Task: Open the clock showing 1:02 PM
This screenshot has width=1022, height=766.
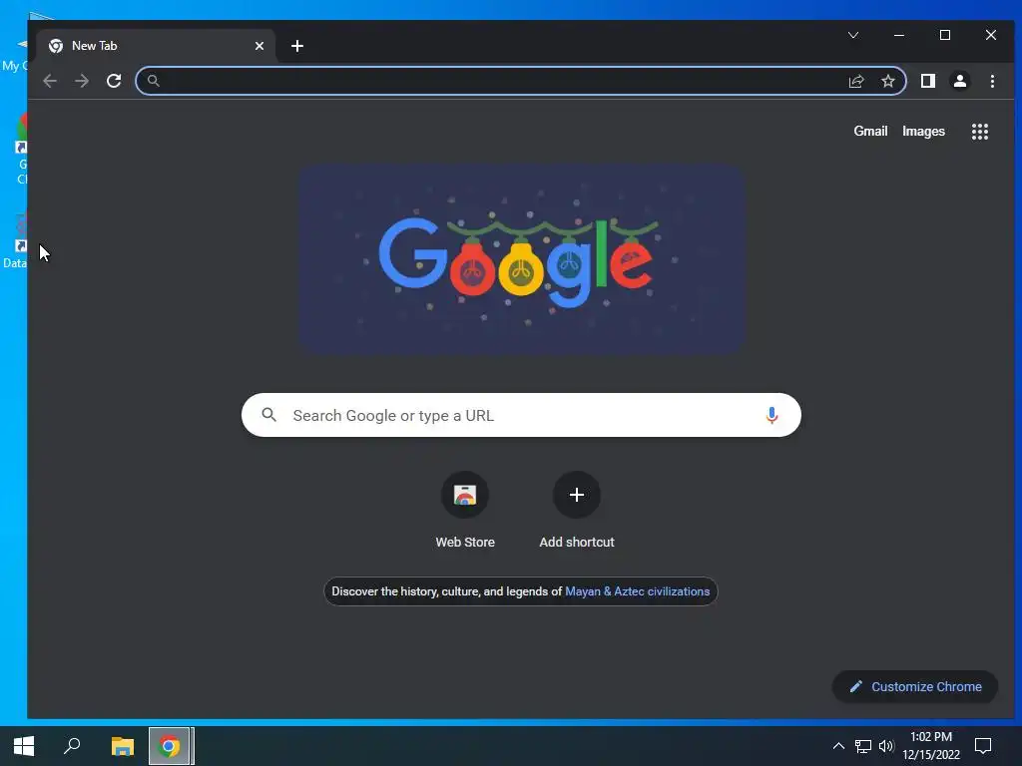Action: 931,746
